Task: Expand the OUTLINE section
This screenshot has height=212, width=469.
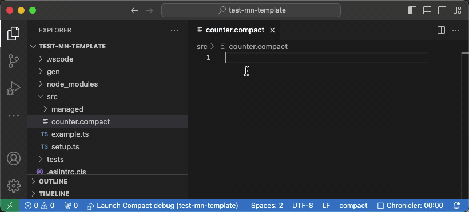Action: coord(108,181)
